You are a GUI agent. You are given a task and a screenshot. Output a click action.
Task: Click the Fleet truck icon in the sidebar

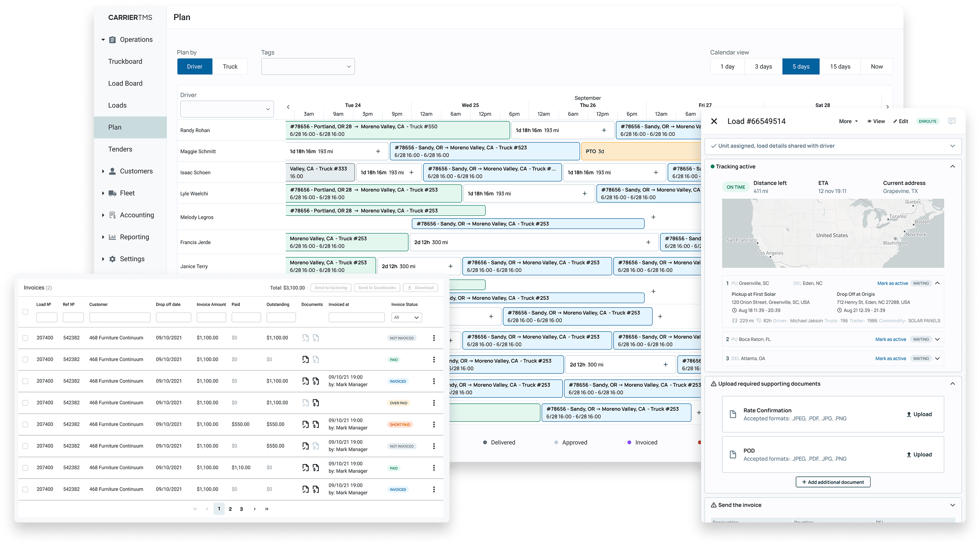(x=113, y=193)
